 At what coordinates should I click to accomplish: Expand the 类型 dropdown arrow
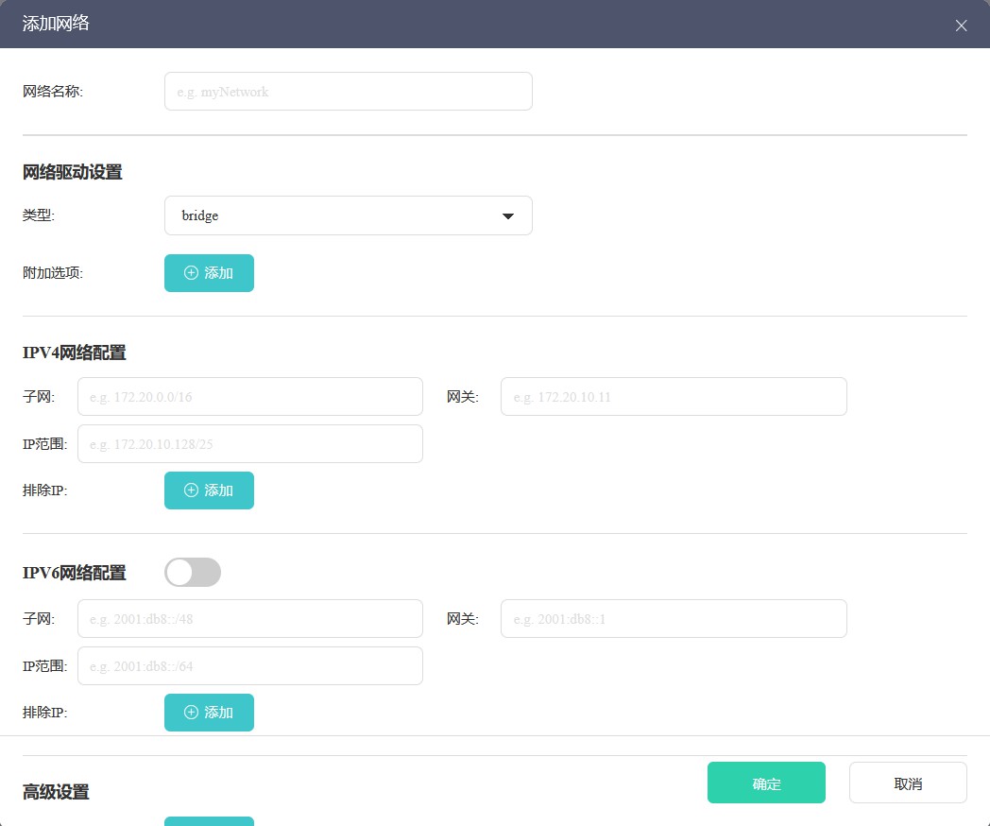(508, 216)
